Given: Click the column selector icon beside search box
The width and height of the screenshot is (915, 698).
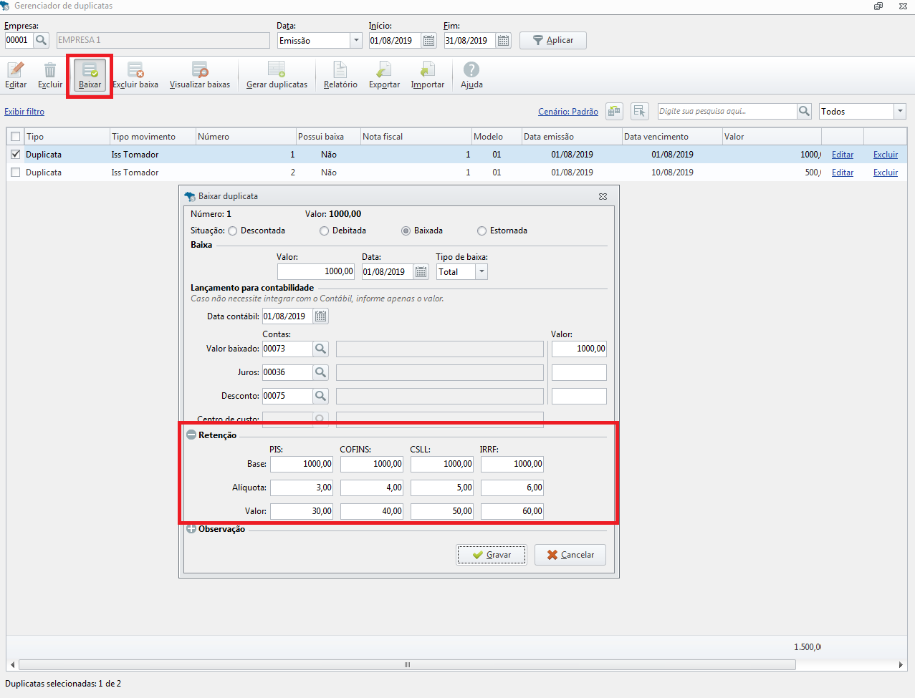Looking at the screenshot, I should click(640, 111).
